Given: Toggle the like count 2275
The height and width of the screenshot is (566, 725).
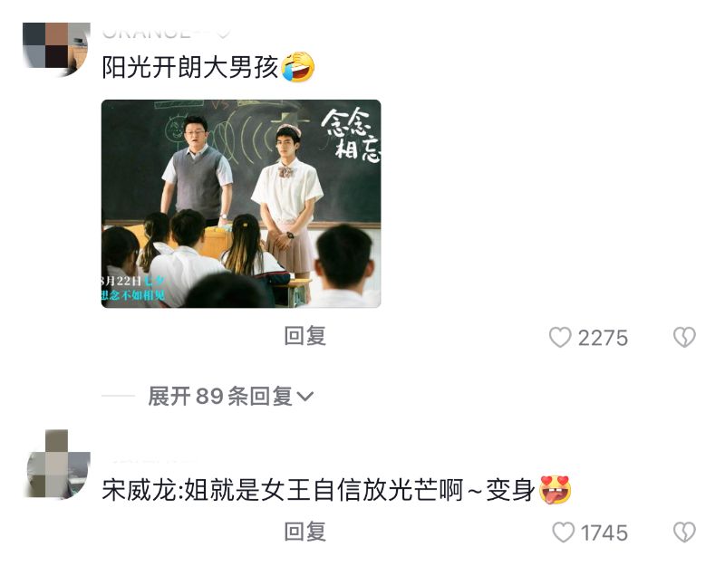Looking at the screenshot, I should (x=603, y=338).
